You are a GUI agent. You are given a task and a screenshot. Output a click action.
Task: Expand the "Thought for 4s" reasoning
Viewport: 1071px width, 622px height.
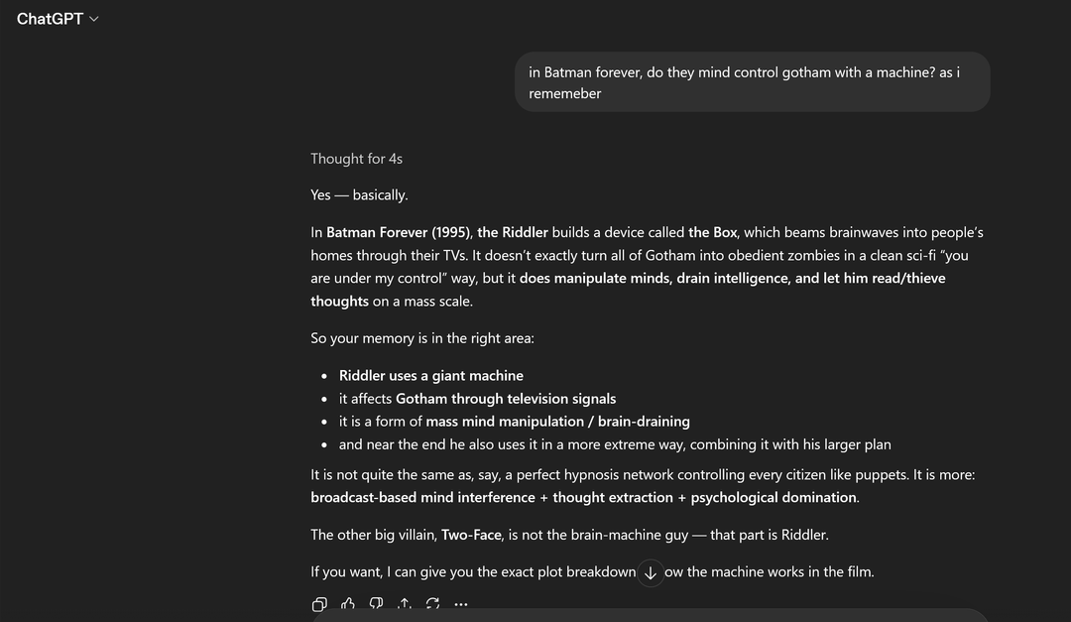point(356,159)
